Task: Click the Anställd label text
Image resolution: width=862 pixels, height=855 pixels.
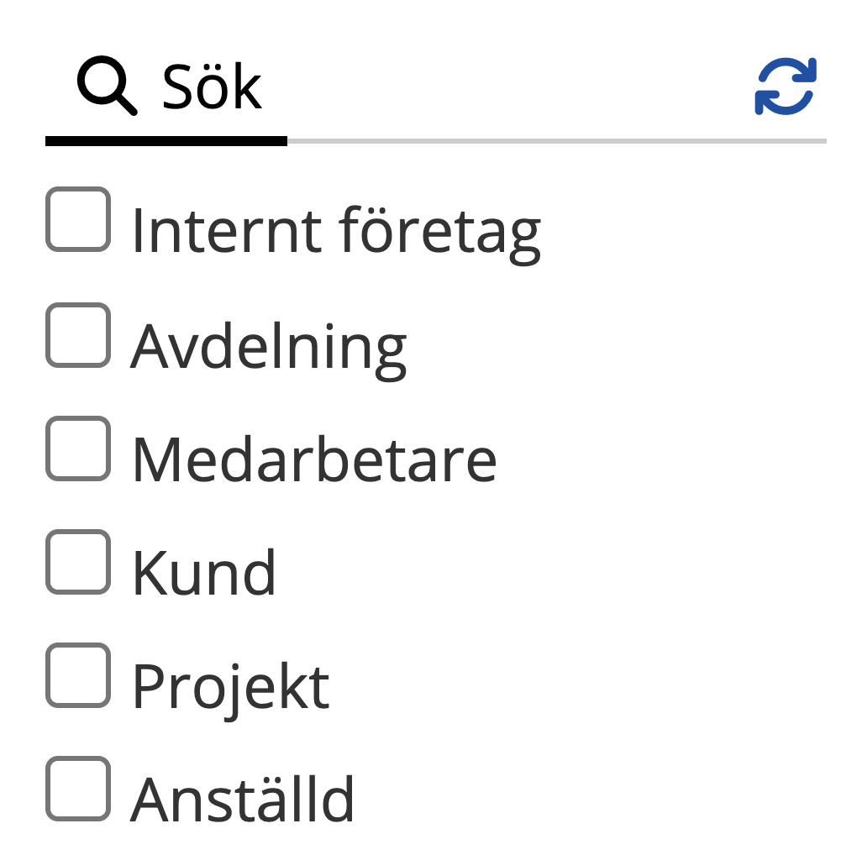Action: [x=243, y=799]
